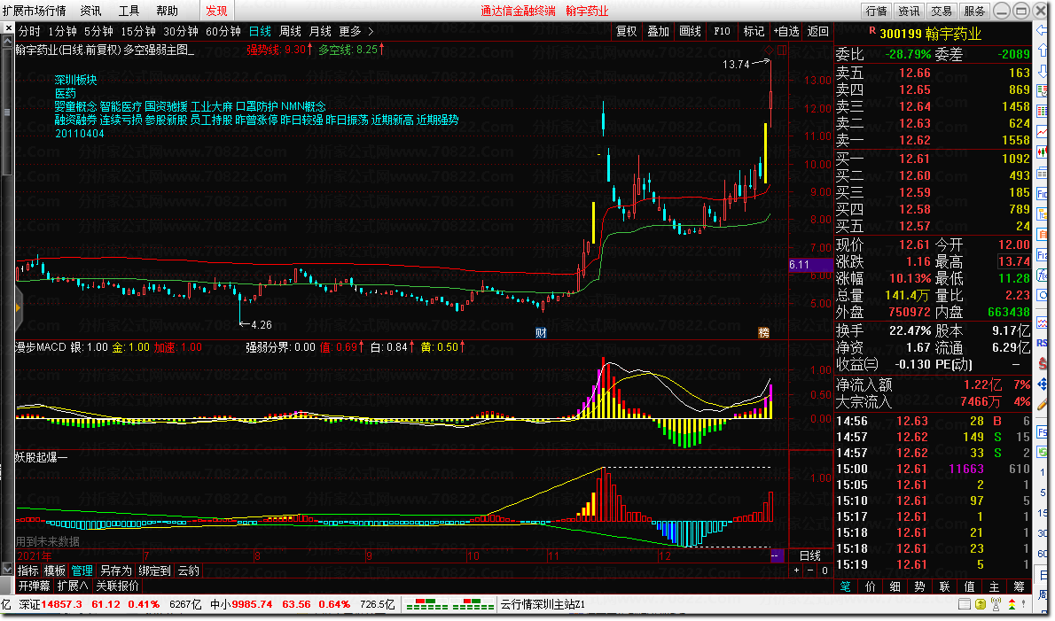This screenshot has height=621, width=1055.
Task: Select the 联 tab in quote panel
Action: pos(945,586)
